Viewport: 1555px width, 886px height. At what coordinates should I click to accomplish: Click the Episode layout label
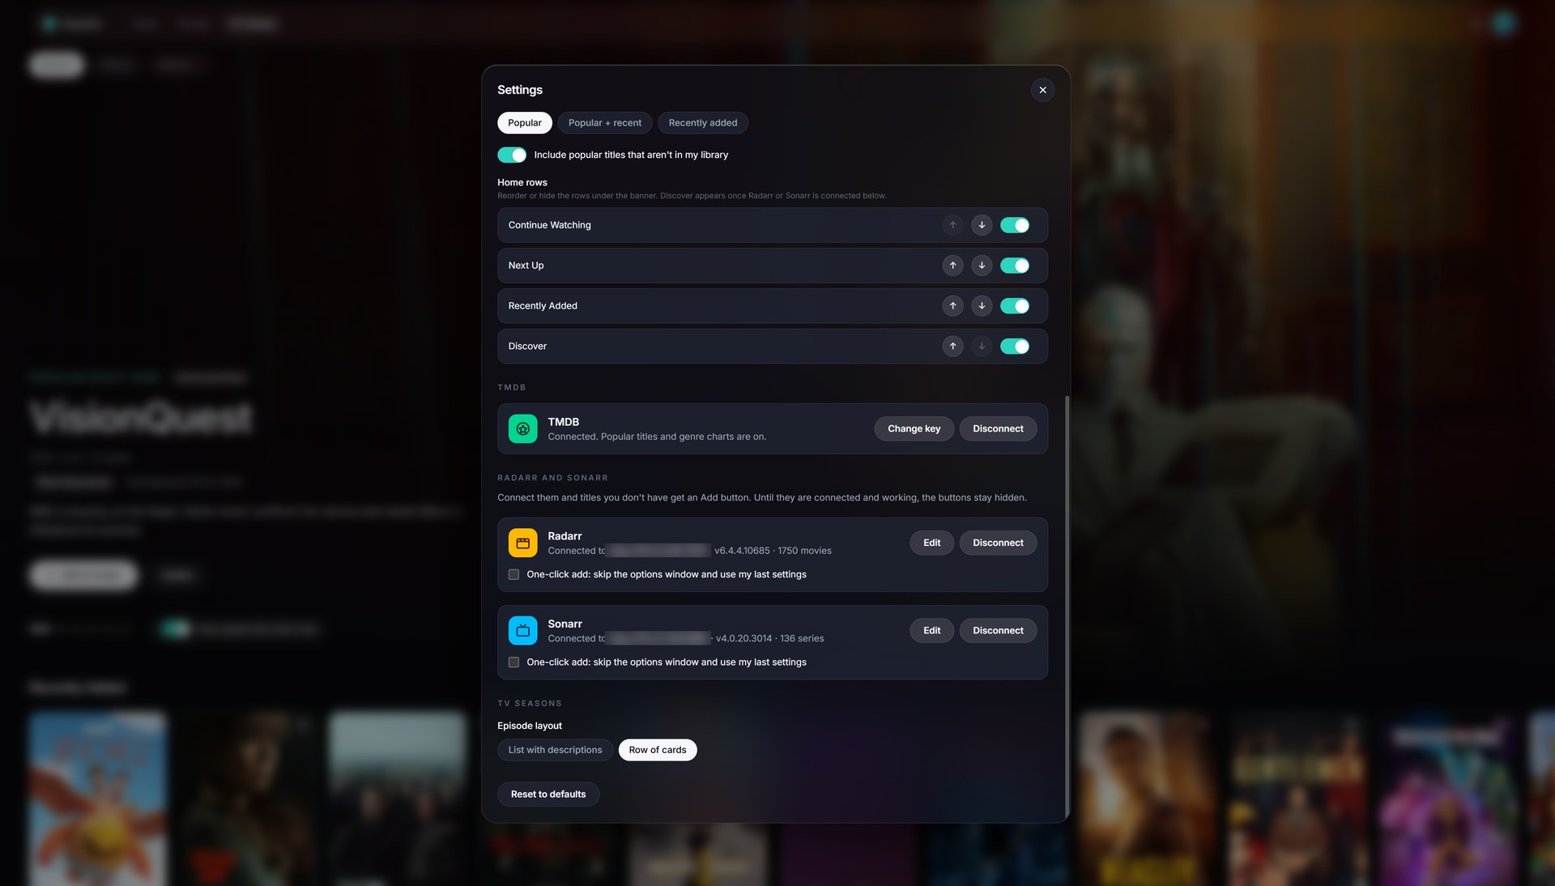coord(530,726)
